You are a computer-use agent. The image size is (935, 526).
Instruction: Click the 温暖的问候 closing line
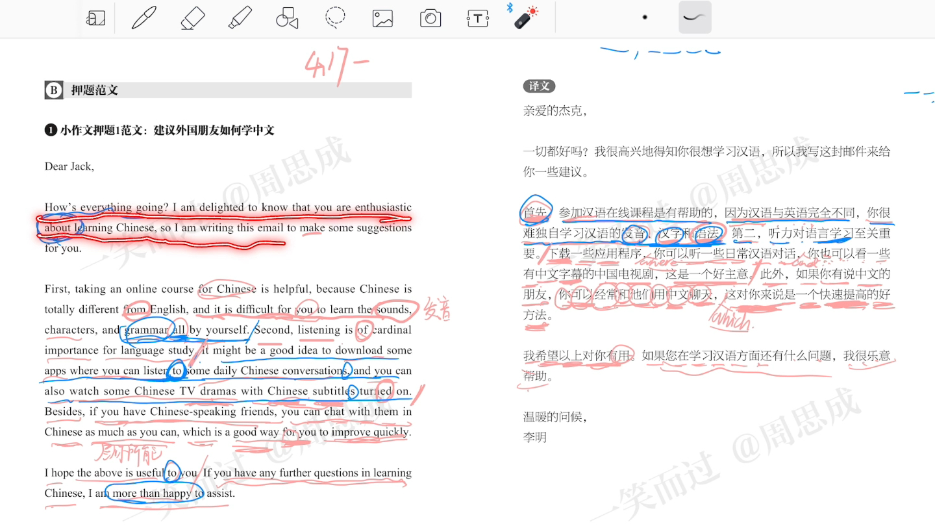tap(555, 418)
